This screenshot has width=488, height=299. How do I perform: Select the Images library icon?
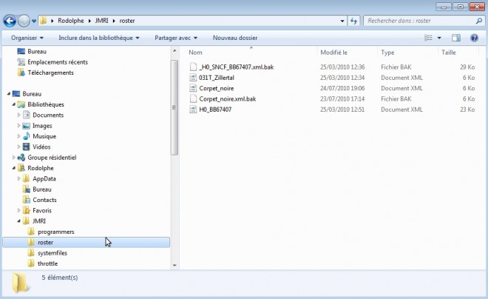[x=27, y=126]
